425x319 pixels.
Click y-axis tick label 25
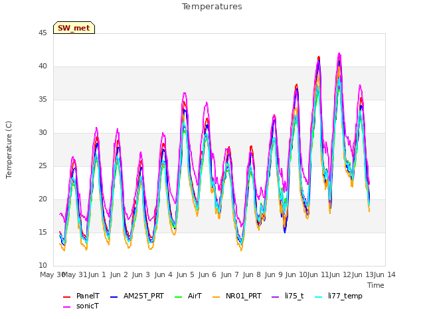[42, 166]
